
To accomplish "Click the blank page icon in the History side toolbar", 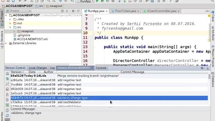I will 7,99.
